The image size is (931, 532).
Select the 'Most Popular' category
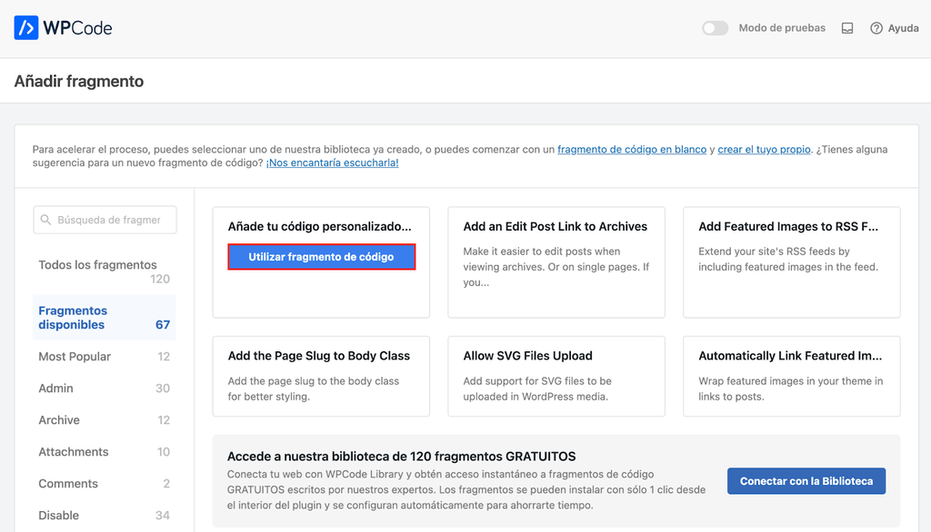pos(74,356)
